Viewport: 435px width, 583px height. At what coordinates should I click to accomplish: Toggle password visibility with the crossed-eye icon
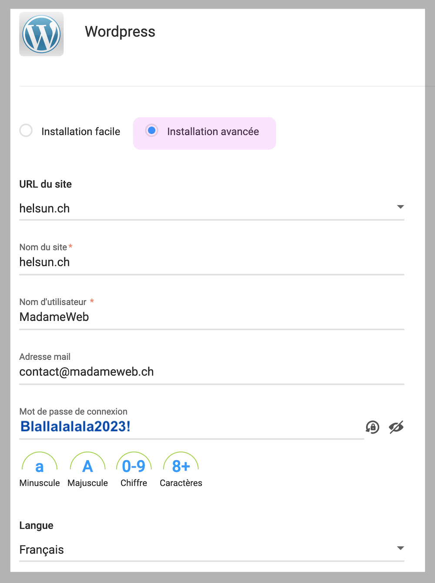[396, 427]
